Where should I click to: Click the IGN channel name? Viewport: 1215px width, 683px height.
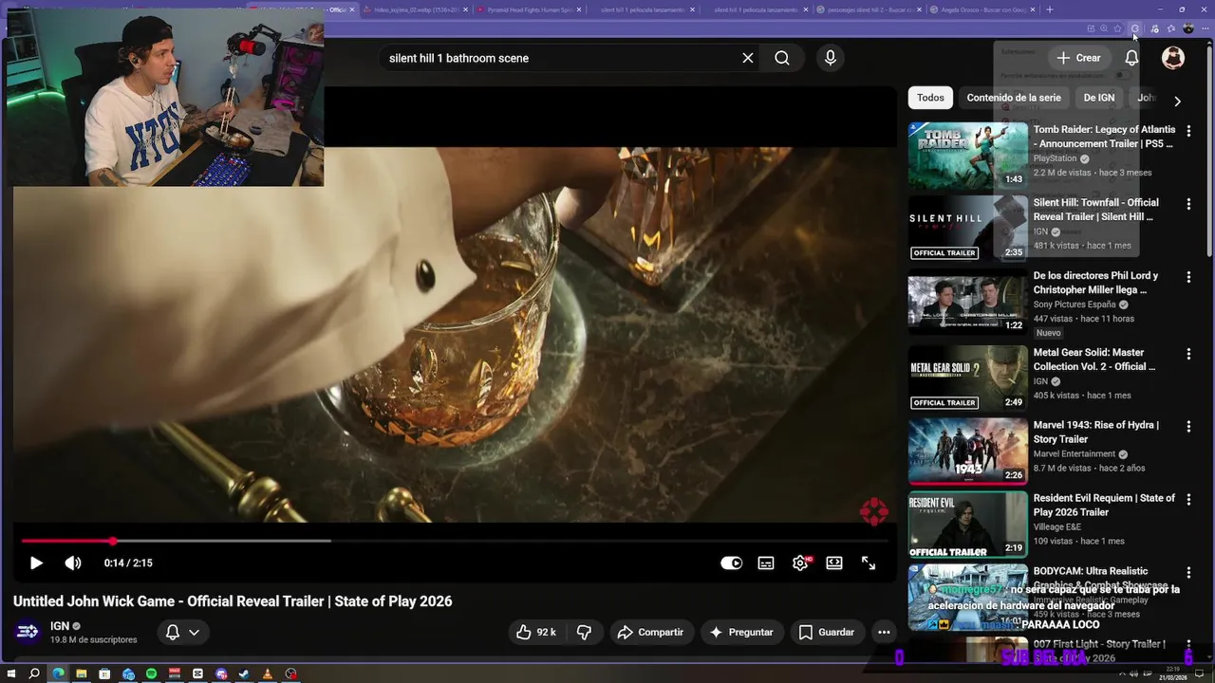pyautogui.click(x=60, y=626)
